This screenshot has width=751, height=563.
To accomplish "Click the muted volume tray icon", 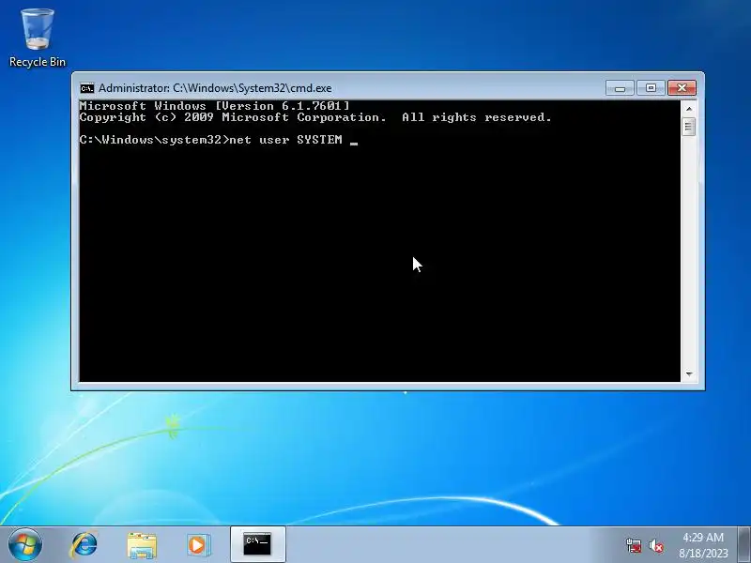I will [655, 545].
